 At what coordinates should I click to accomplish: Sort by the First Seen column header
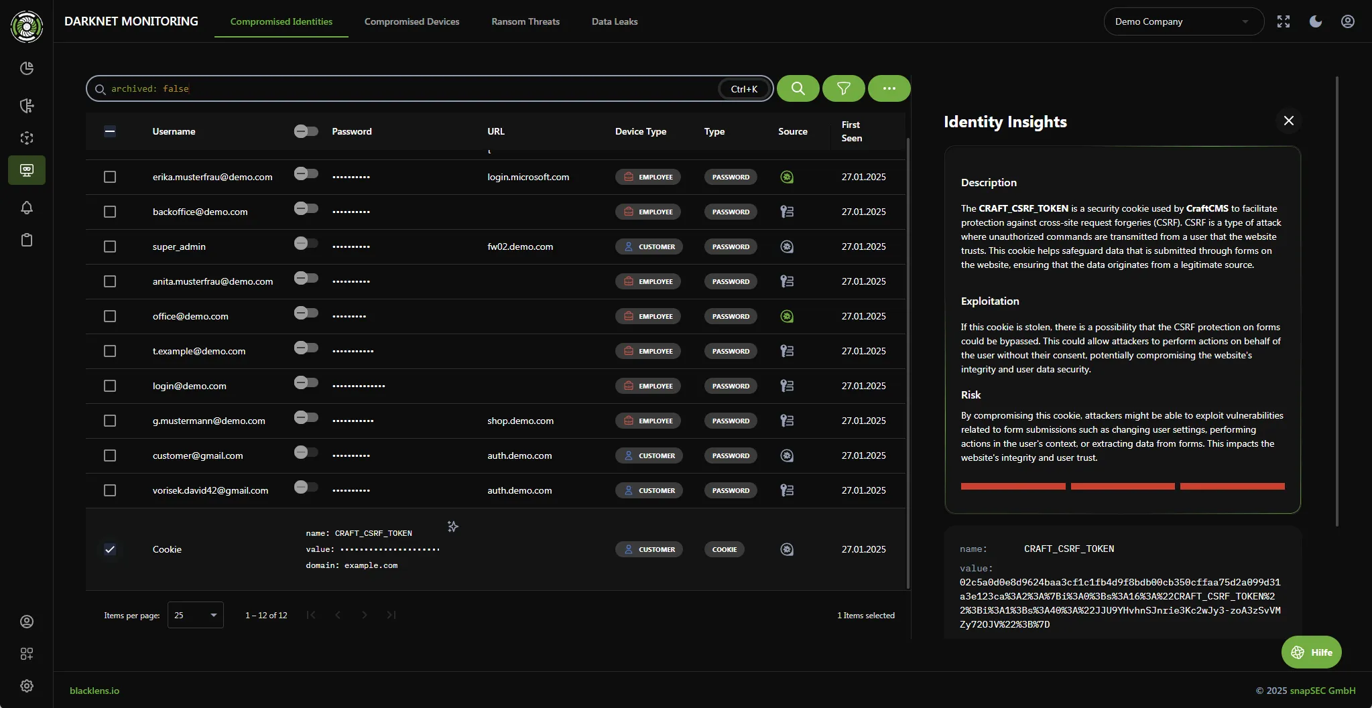[x=852, y=131]
